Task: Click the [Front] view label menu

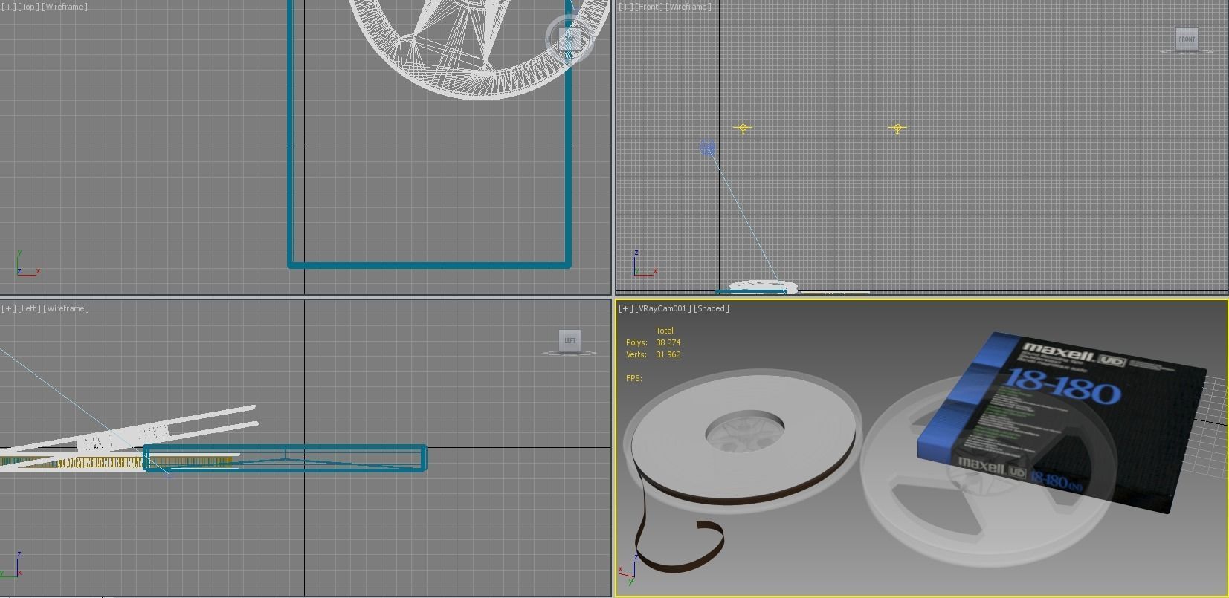Action: click(649, 7)
